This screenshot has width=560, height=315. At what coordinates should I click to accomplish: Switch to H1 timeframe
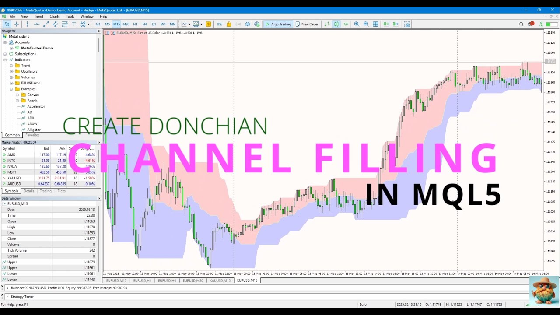pos(135,24)
